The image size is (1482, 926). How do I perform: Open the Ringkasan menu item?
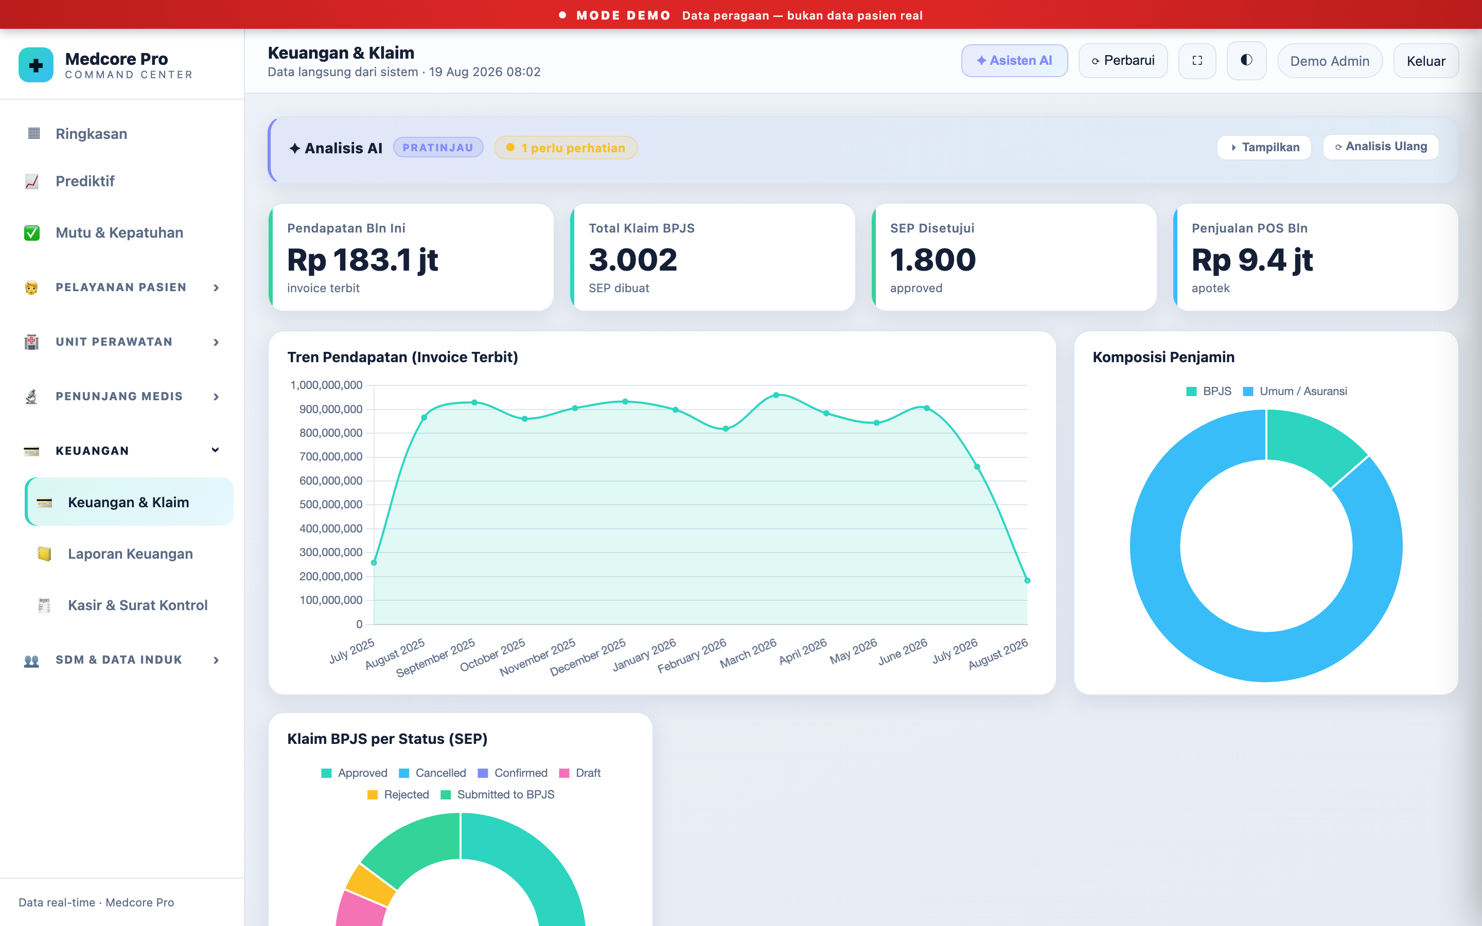pyautogui.click(x=122, y=134)
